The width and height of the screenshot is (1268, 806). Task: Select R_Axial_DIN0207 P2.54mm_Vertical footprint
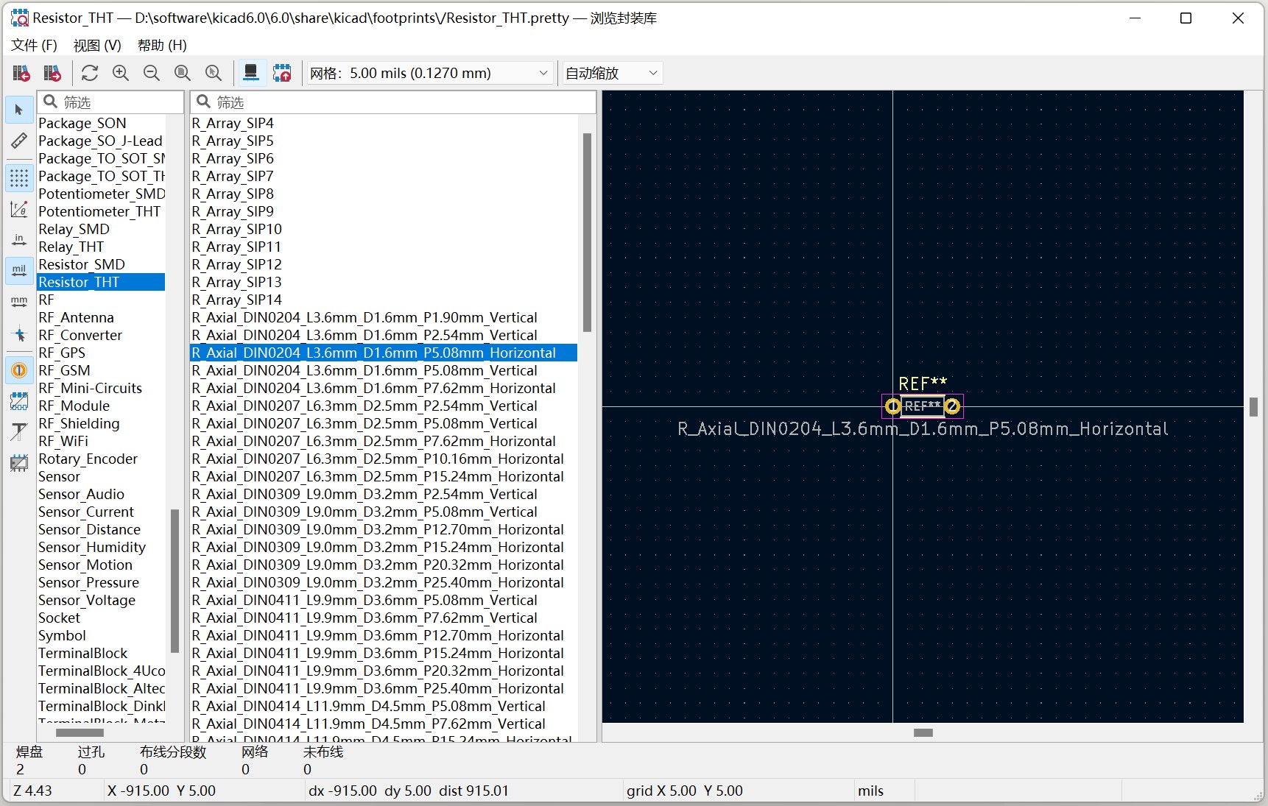coord(384,406)
